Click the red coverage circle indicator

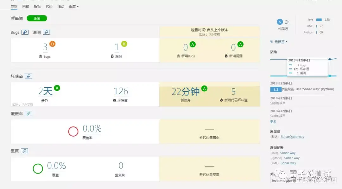click(x=73, y=132)
